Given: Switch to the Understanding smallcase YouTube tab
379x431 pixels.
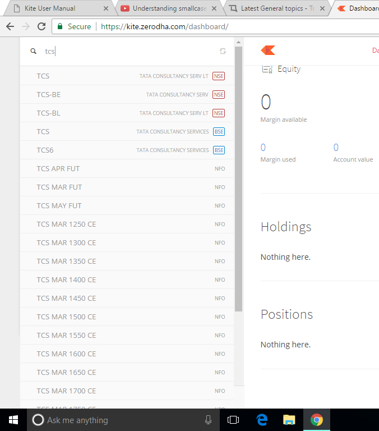Looking at the screenshot, I should point(168,8).
